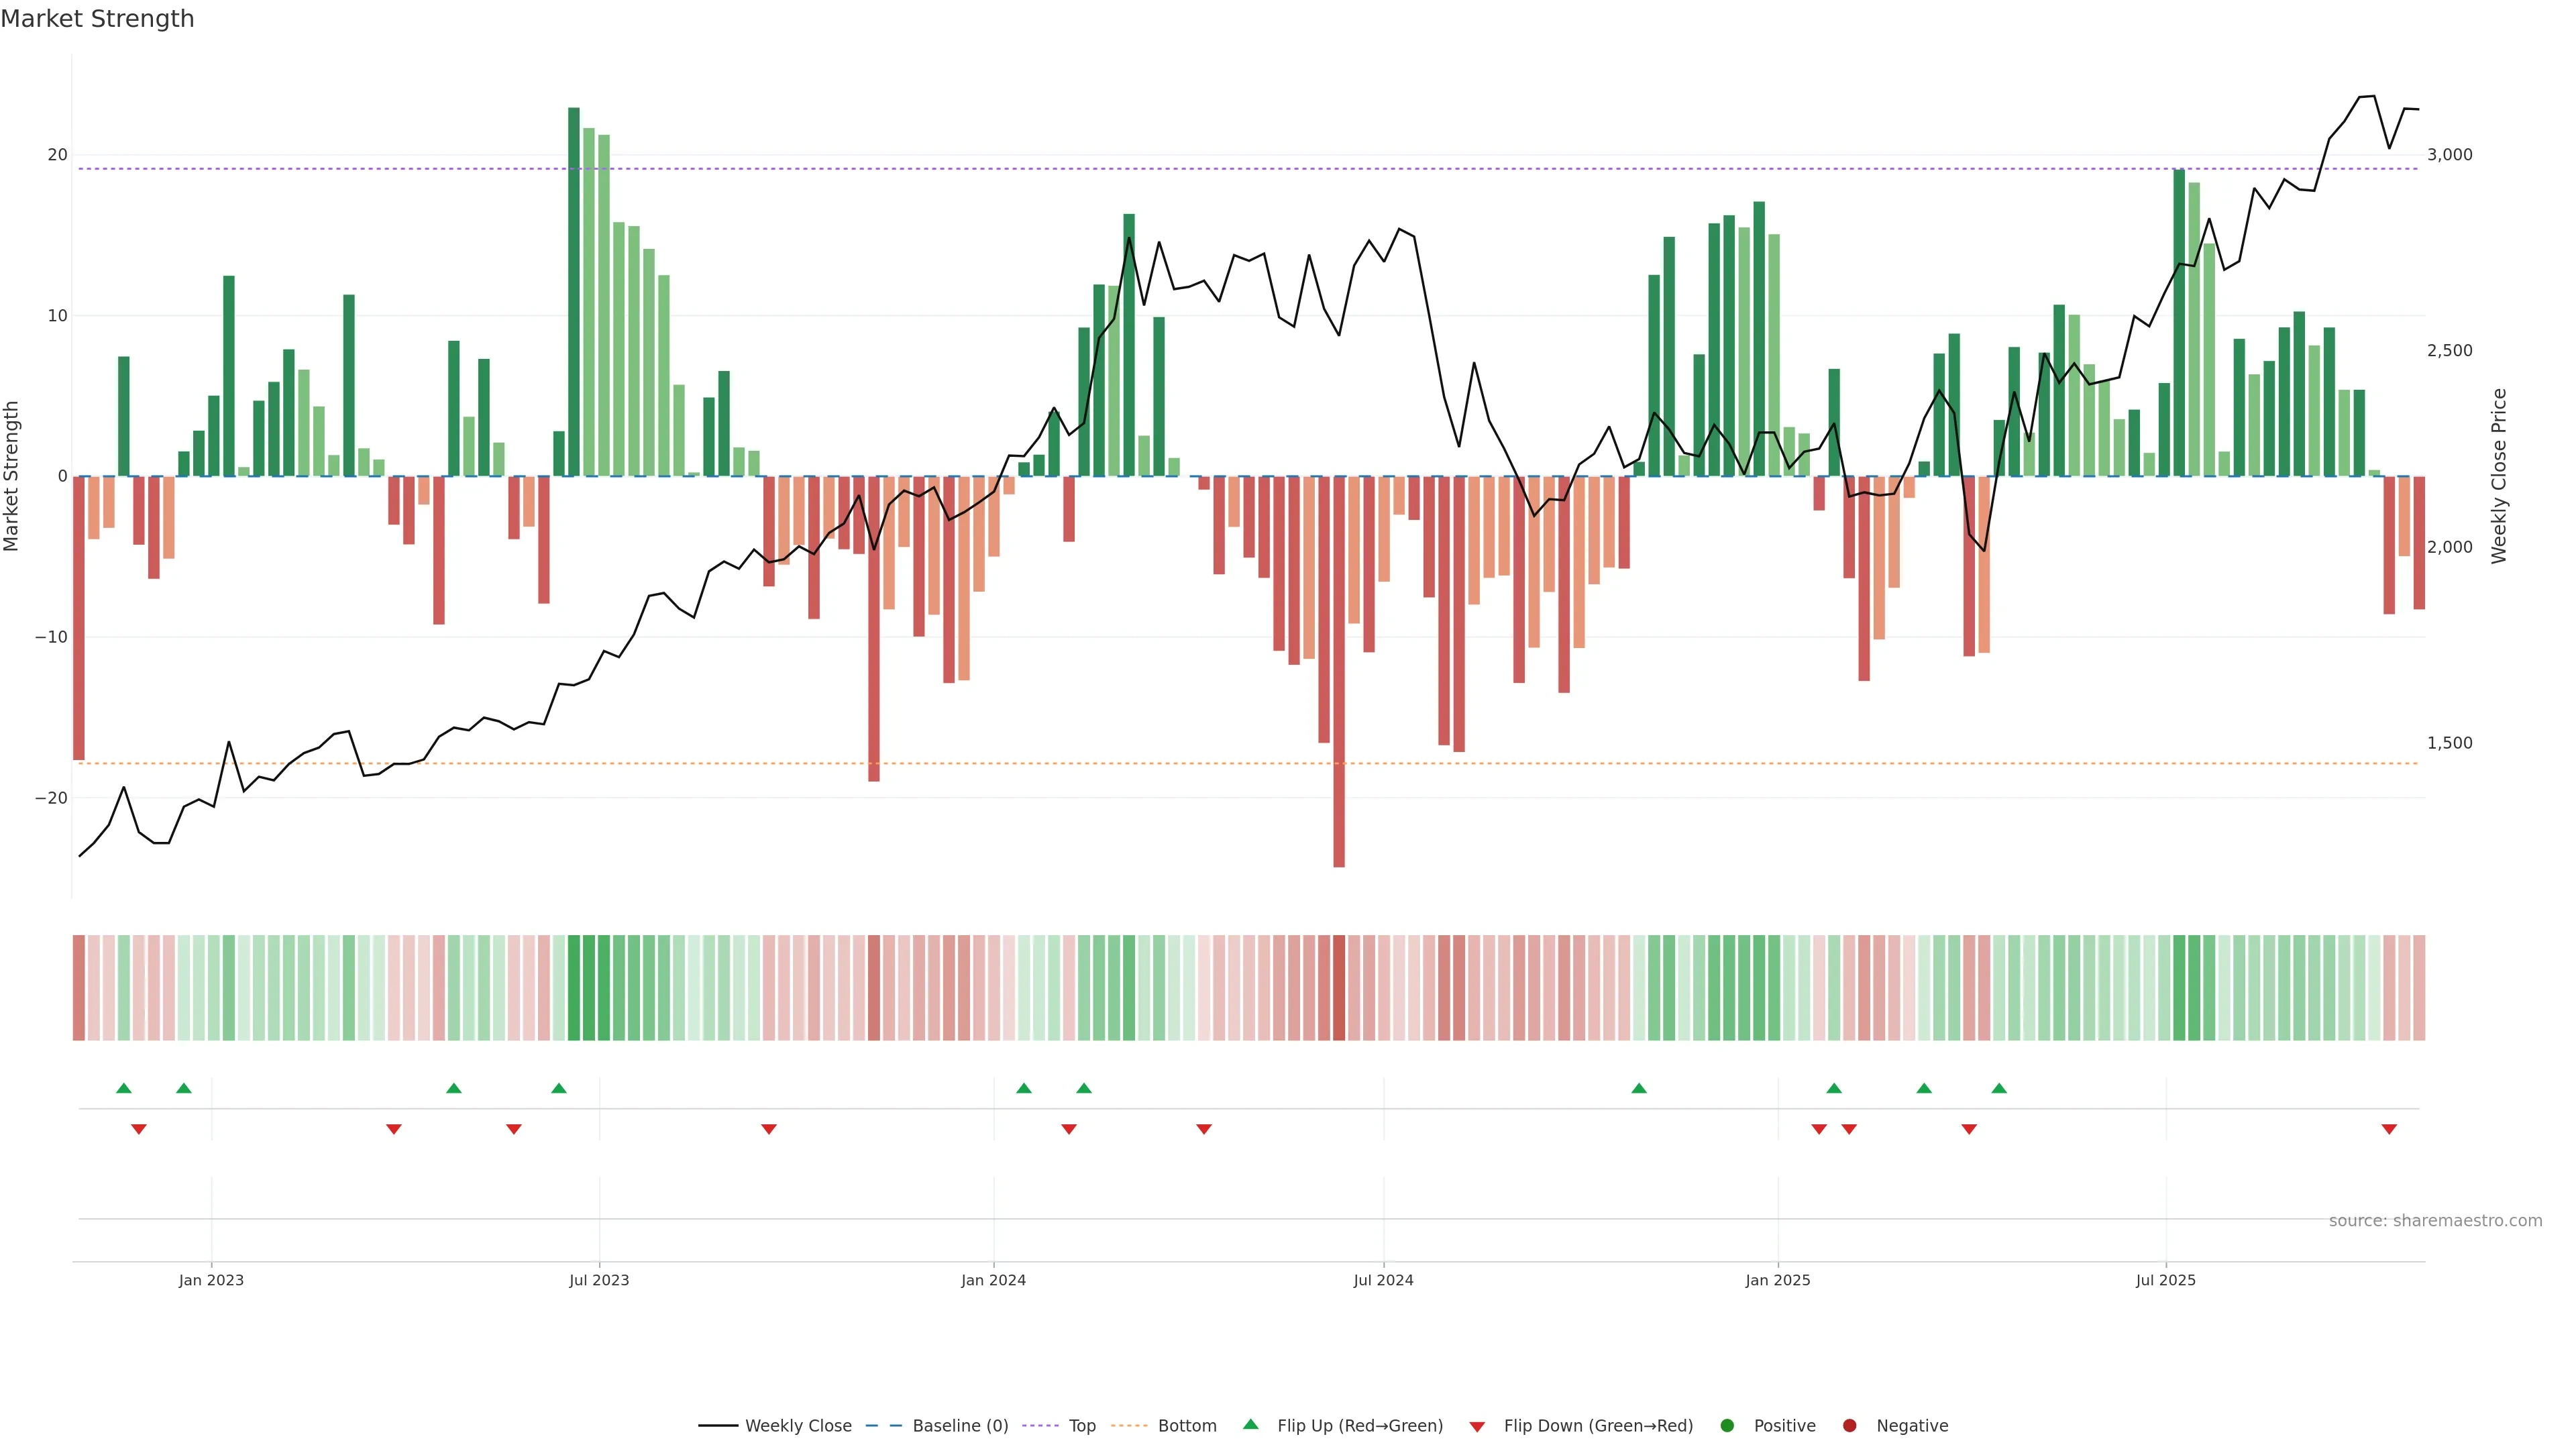
Task: Click the Market Strength chart title
Action: coord(97,19)
